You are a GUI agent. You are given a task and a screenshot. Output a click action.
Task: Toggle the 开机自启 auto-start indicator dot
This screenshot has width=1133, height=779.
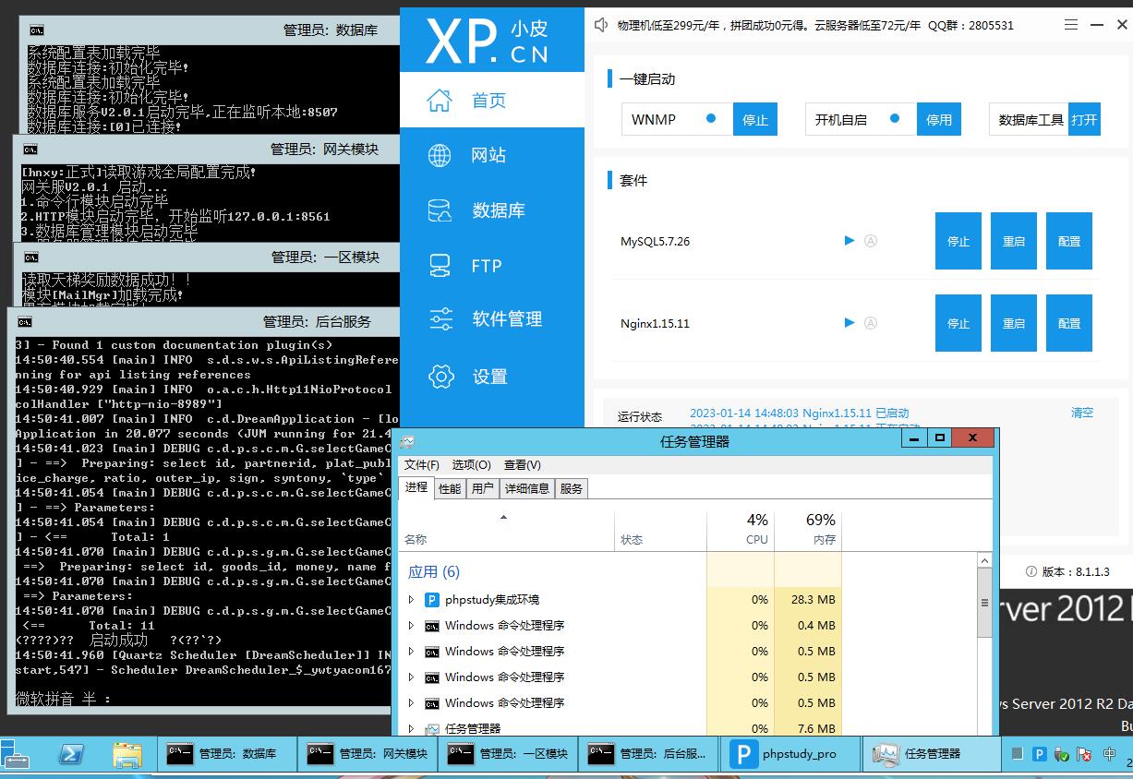click(x=895, y=118)
